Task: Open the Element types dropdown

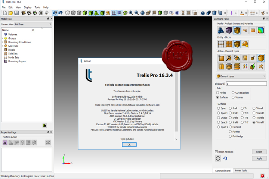Action: [x=241, y=76]
